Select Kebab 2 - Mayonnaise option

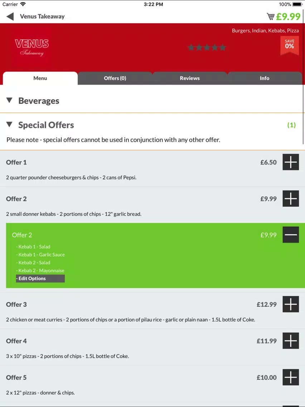point(40,270)
